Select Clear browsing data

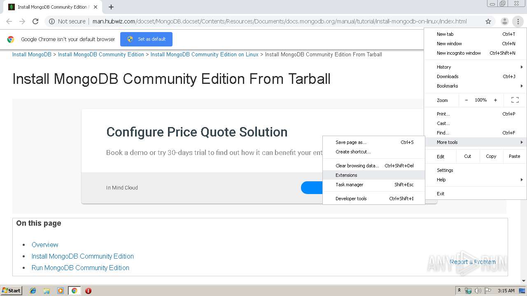pyautogui.click(x=374, y=166)
